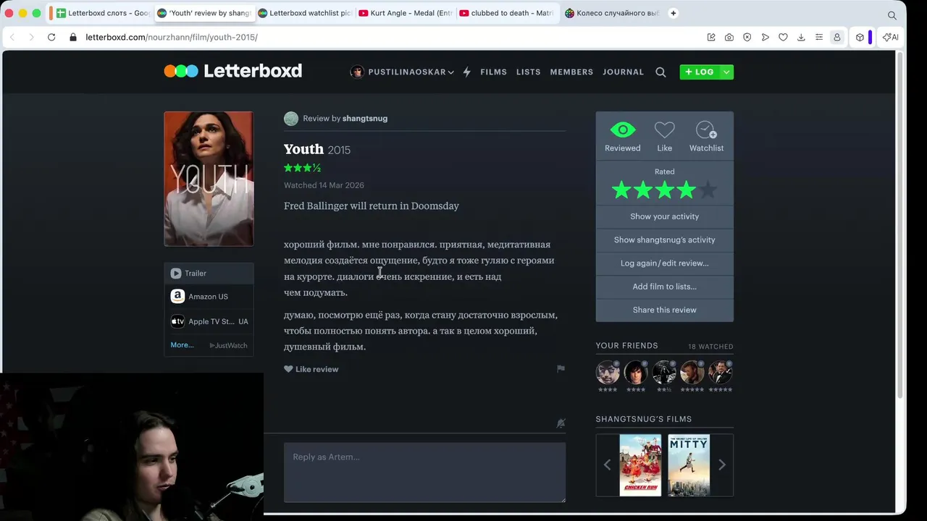Image resolution: width=927 pixels, height=521 pixels.
Task: Open the activity lightning bolt icon
Action: 466,72
